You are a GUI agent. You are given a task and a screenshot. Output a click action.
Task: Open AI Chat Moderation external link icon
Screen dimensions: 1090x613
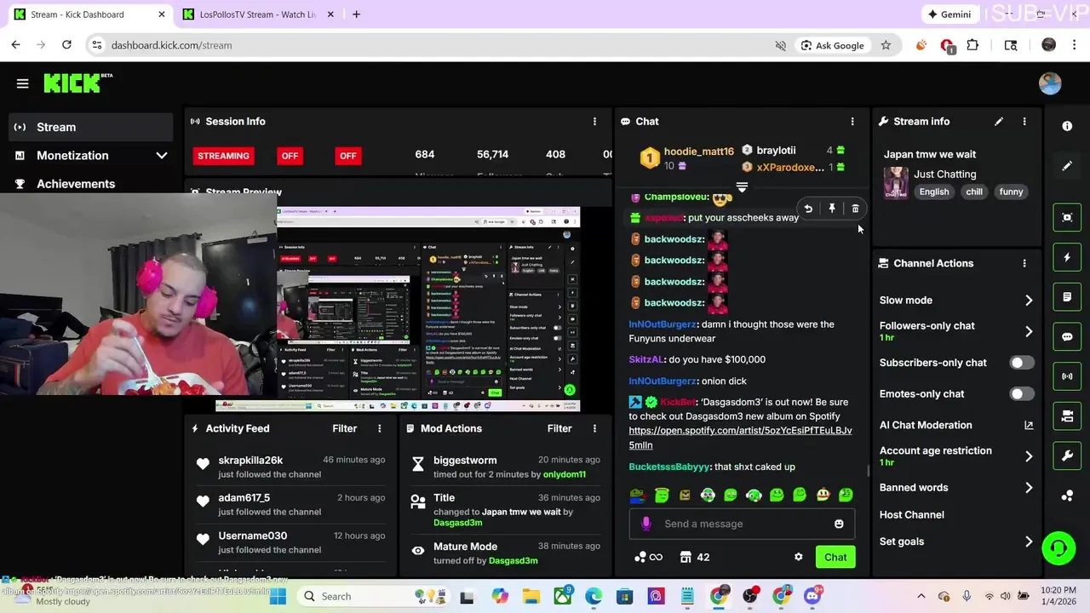point(1029,425)
